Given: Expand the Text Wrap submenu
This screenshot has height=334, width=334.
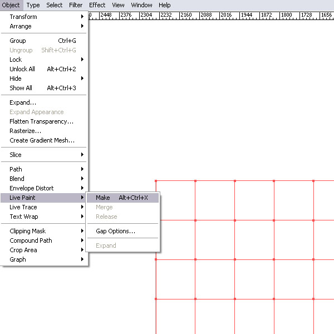Looking at the screenshot, I should pos(44,217).
